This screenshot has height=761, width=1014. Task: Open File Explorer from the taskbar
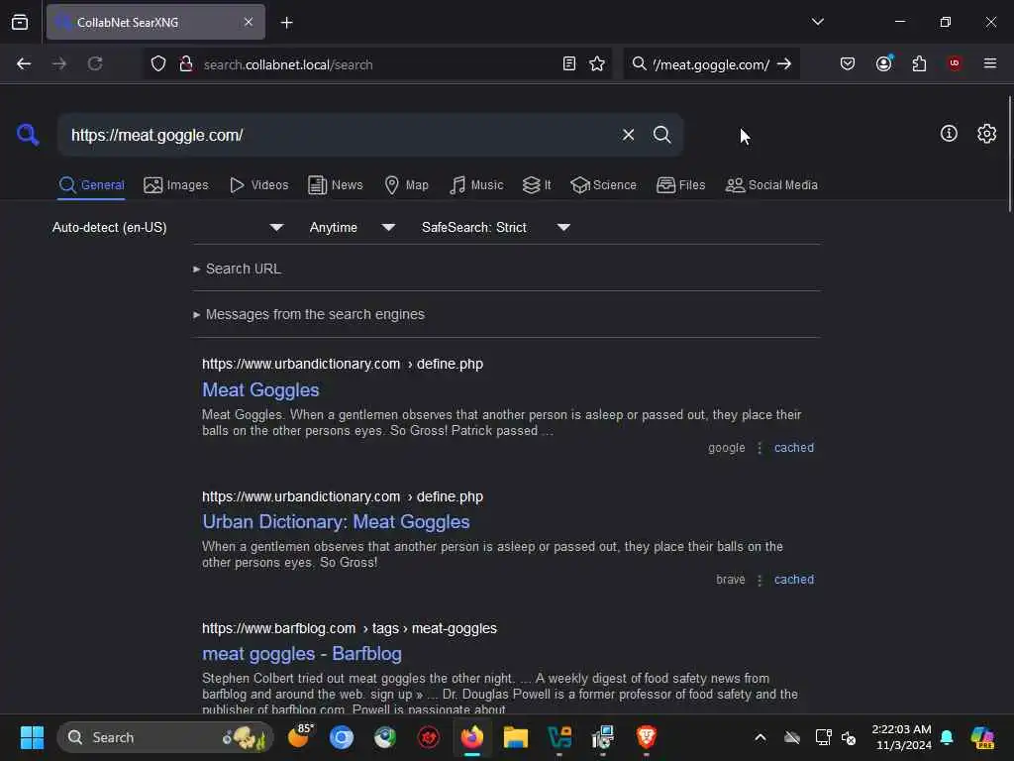coord(515,737)
